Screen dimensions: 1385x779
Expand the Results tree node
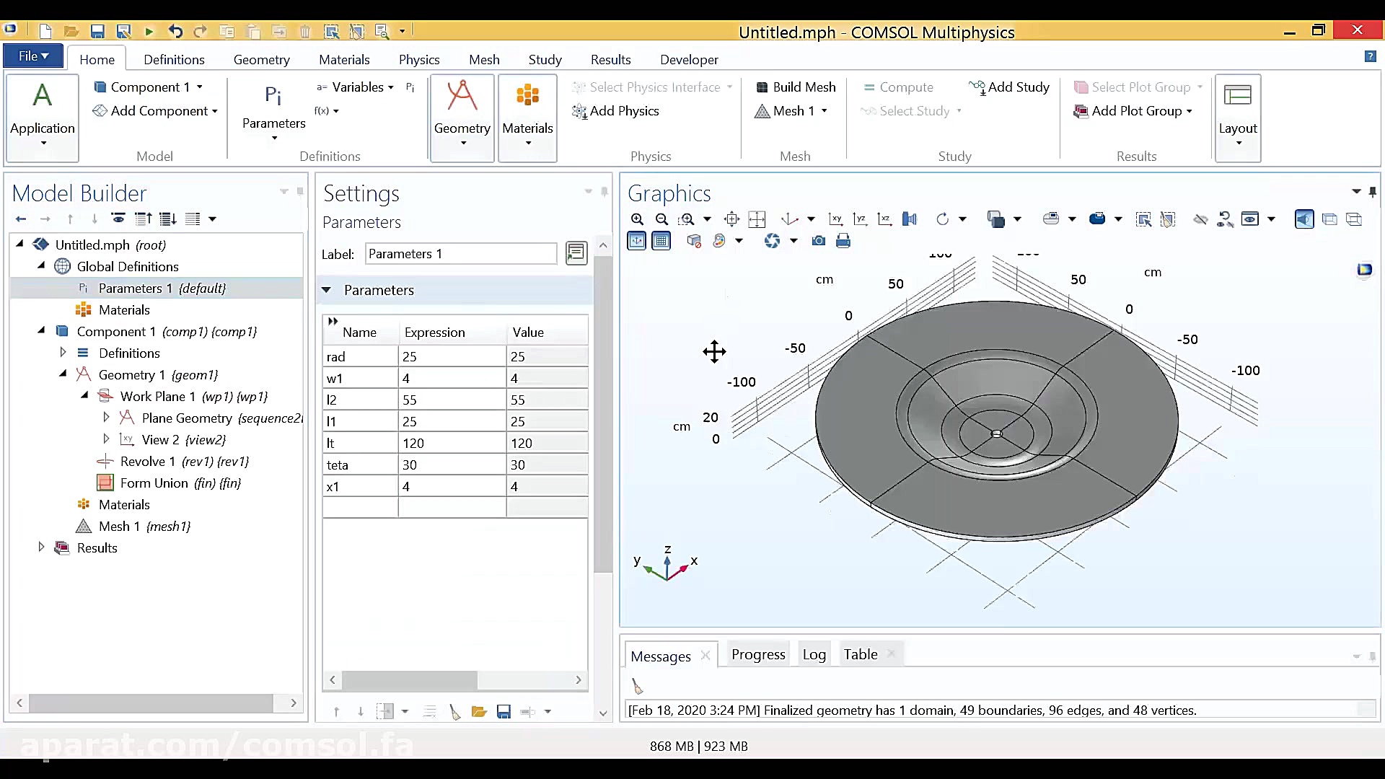[x=41, y=547]
